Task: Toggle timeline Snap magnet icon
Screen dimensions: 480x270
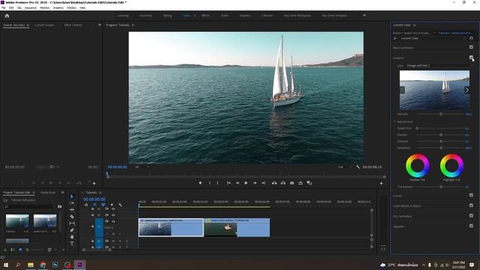Action: 94,205
